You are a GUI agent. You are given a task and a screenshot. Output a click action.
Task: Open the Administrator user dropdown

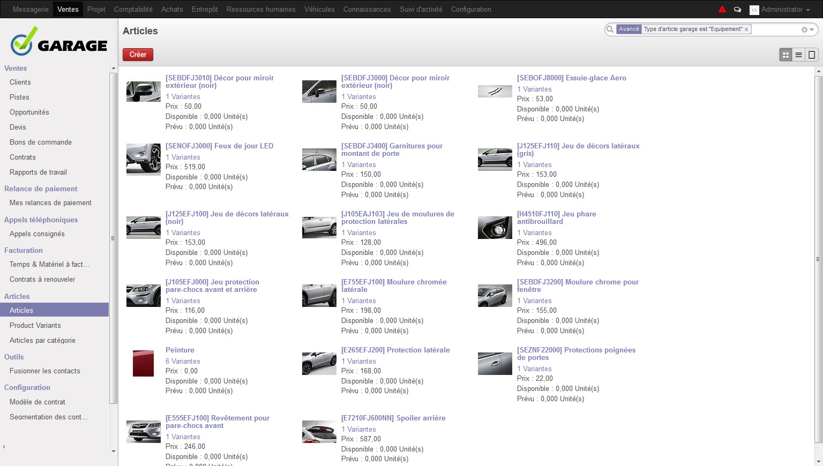785,10
